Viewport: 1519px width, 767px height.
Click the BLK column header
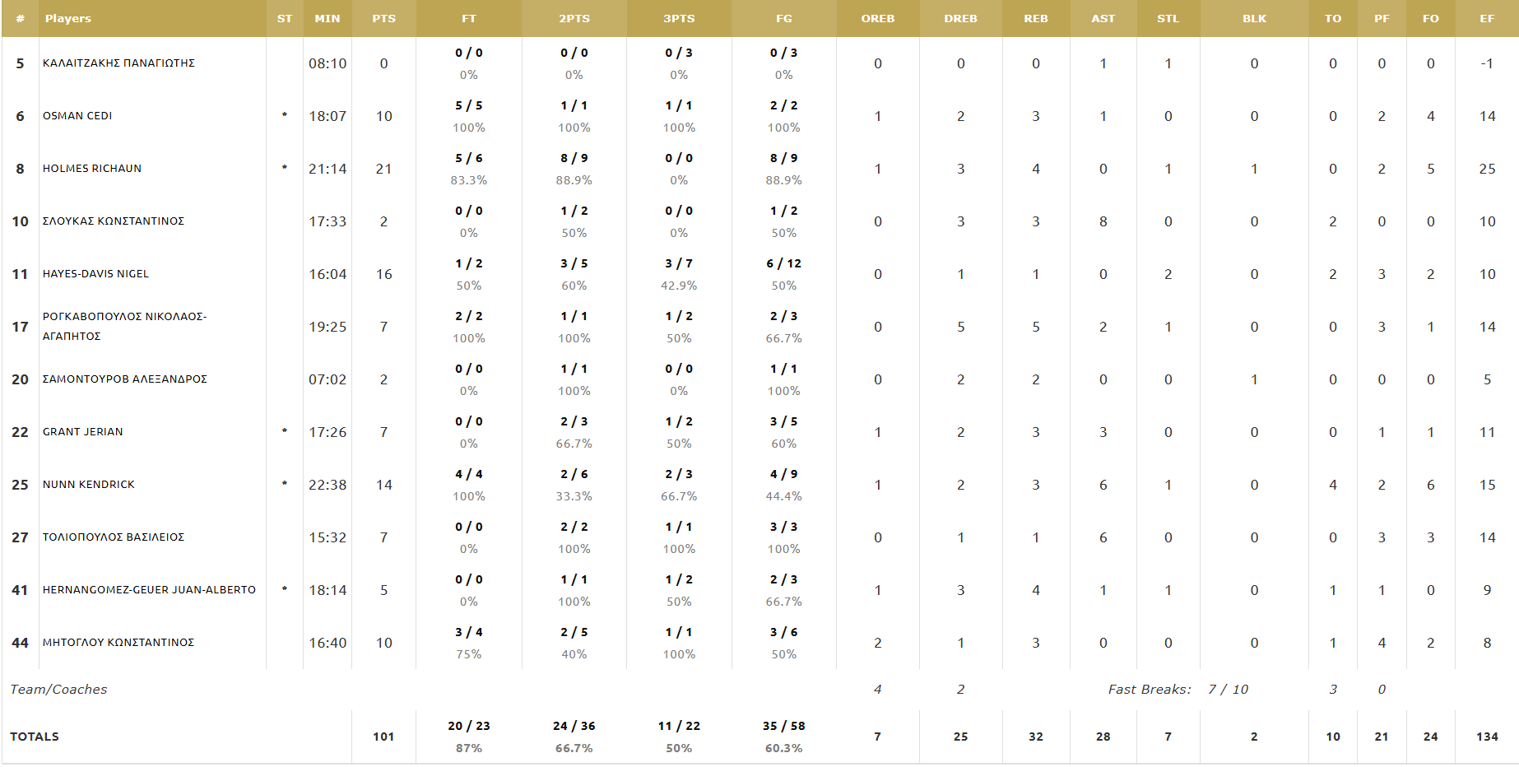(1254, 18)
